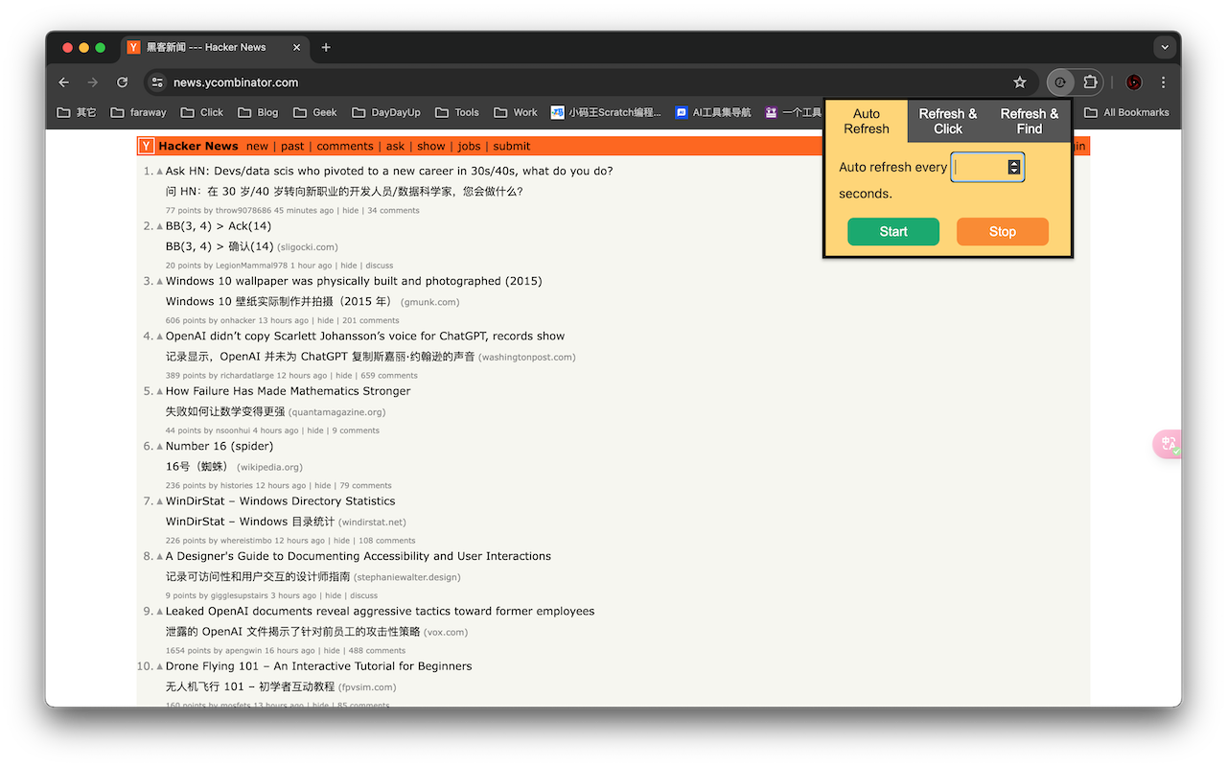Open the Extensions puzzle-piece menu

coord(1090,82)
